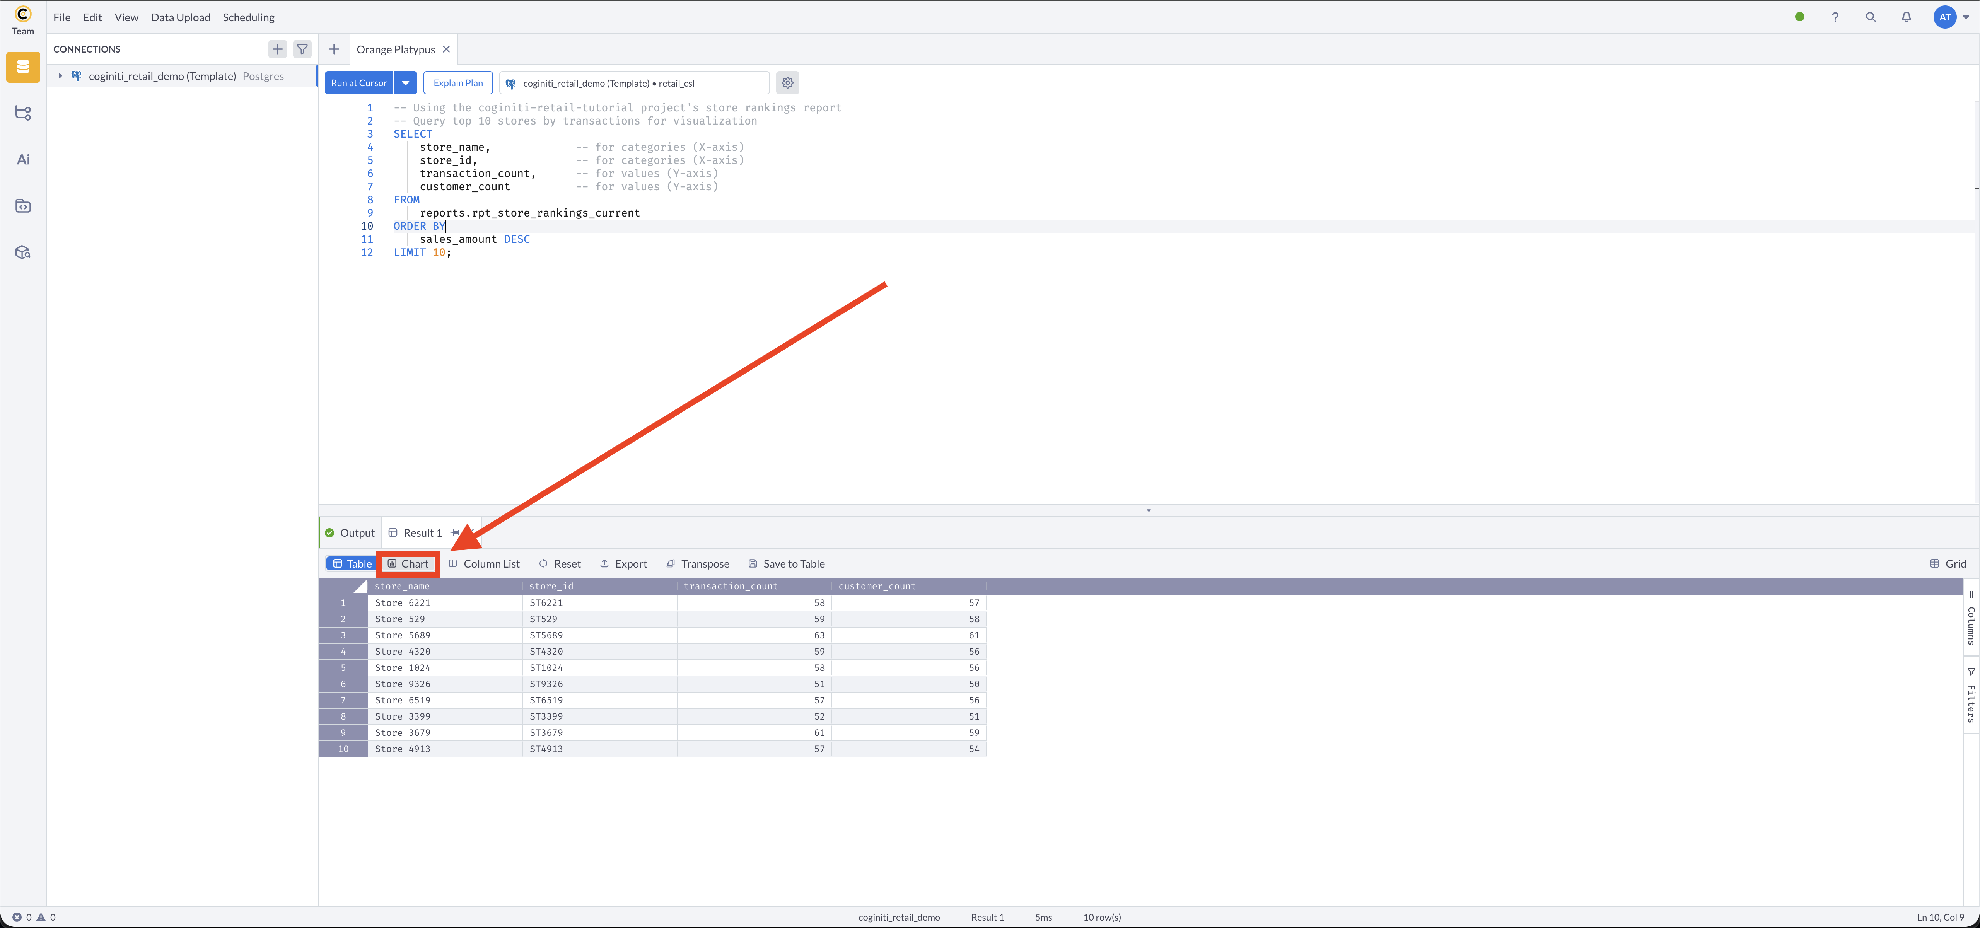This screenshot has height=928, width=1980.
Task: Add a new connection with plus icon
Action: pyautogui.click(x=278, y=49)
